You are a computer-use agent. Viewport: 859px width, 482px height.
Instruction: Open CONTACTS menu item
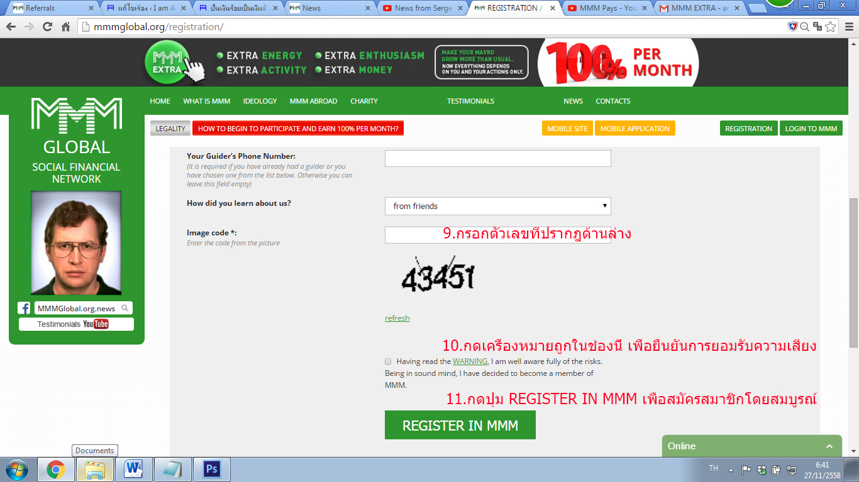coord(613,101)
